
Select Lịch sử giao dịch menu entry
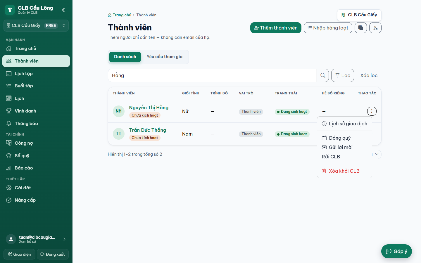[x=344, y=124]
